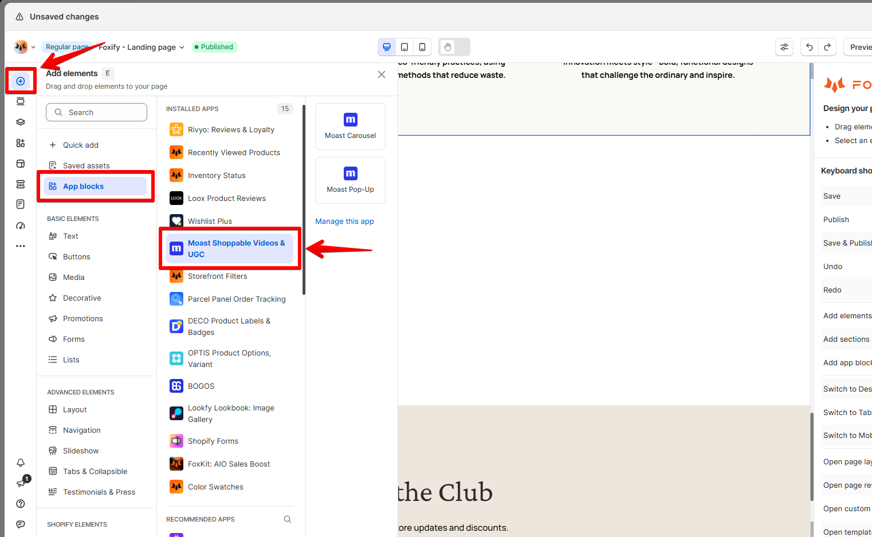Select Saved assets in elements panel

(x=86, y=165)
